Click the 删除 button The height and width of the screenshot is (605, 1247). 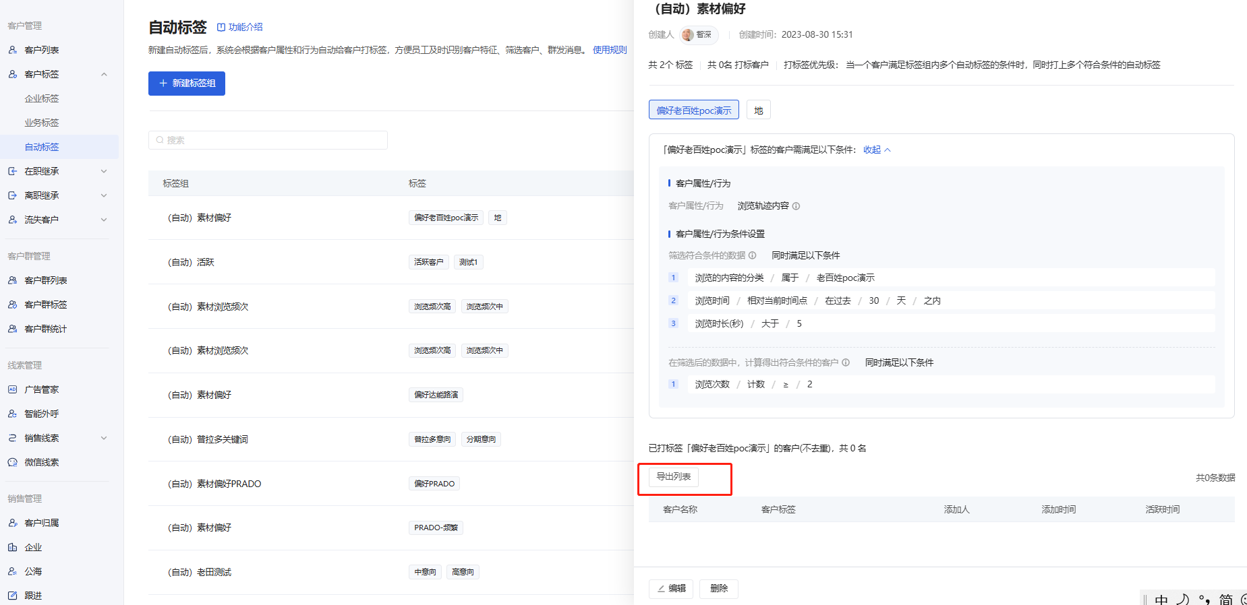click(x=719, y=589)
